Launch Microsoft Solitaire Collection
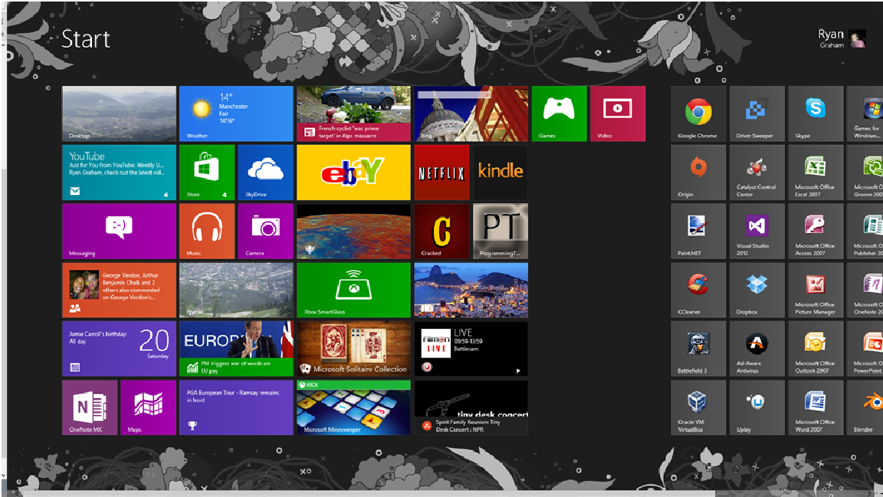This screenshot has width=883, height=497. point(353,348)
